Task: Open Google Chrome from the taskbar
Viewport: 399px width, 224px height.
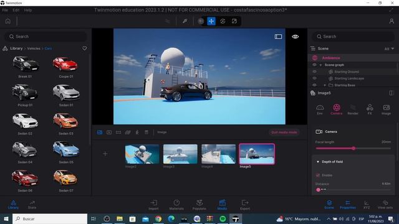Action: (158, 218)
